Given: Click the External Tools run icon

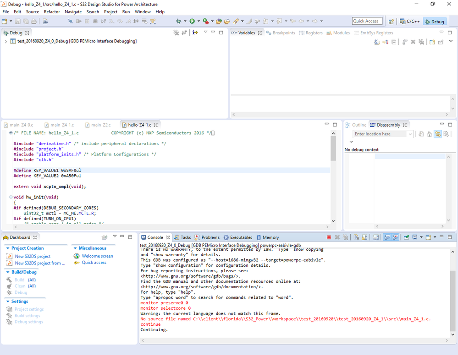Looking at the screenshot, I should point(206,22).
